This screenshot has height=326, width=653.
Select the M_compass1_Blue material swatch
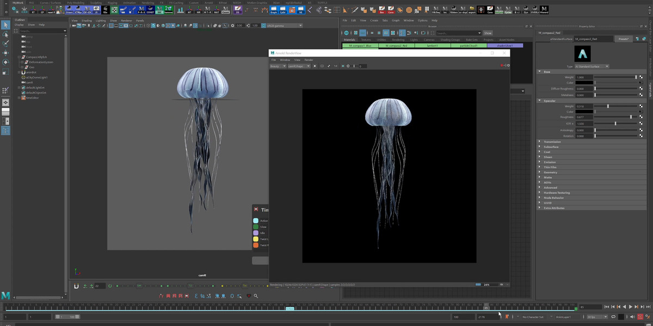[360, 46]
